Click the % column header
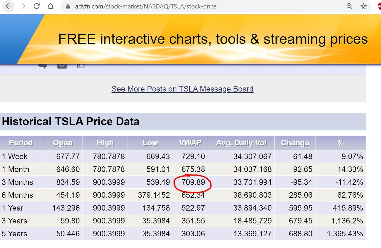Viewport: 381px width, 248px height. (341, 143)
